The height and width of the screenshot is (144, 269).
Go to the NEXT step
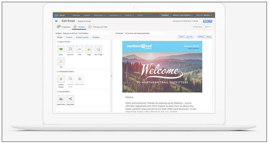pos(208,27)
